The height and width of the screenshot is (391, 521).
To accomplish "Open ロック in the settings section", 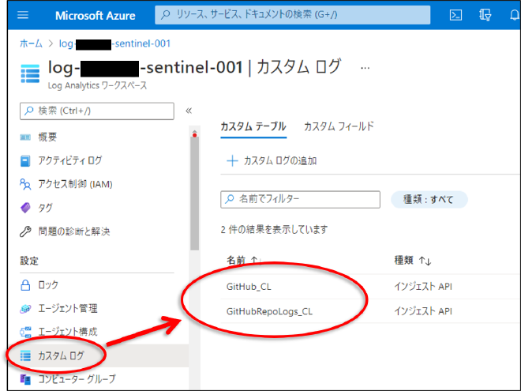I will pyautogui.click(x=39, y=285).
